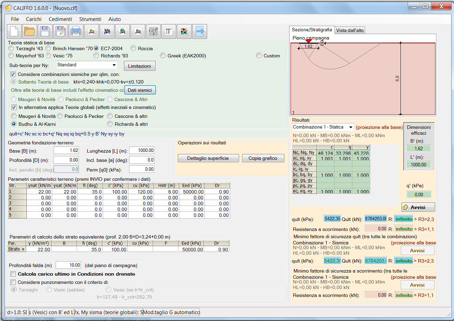The image size is (454, 321).
Task: Click the B' (m) value 1,62
Action: (419, 149)
